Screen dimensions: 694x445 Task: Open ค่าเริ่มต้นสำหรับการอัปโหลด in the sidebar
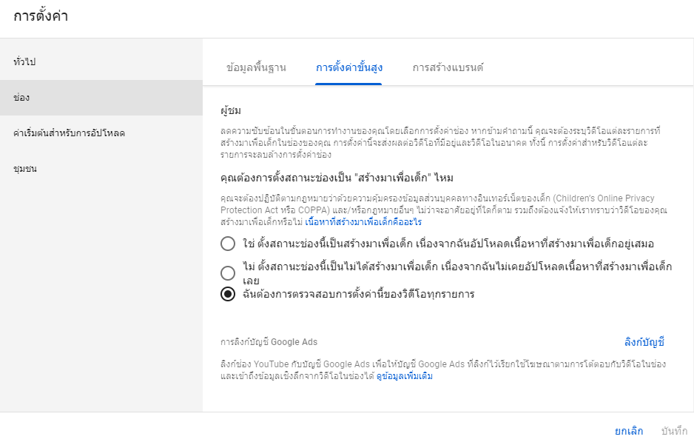pyautogui.click(x=69, y=133)
